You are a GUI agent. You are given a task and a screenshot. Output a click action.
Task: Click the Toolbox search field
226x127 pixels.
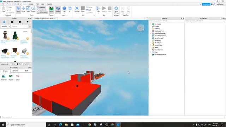coord(18,26)
